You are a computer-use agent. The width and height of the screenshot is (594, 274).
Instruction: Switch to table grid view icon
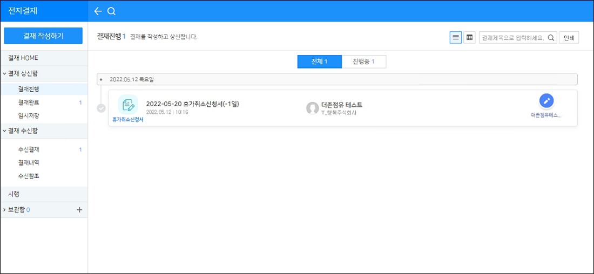(x=470, y=38)
